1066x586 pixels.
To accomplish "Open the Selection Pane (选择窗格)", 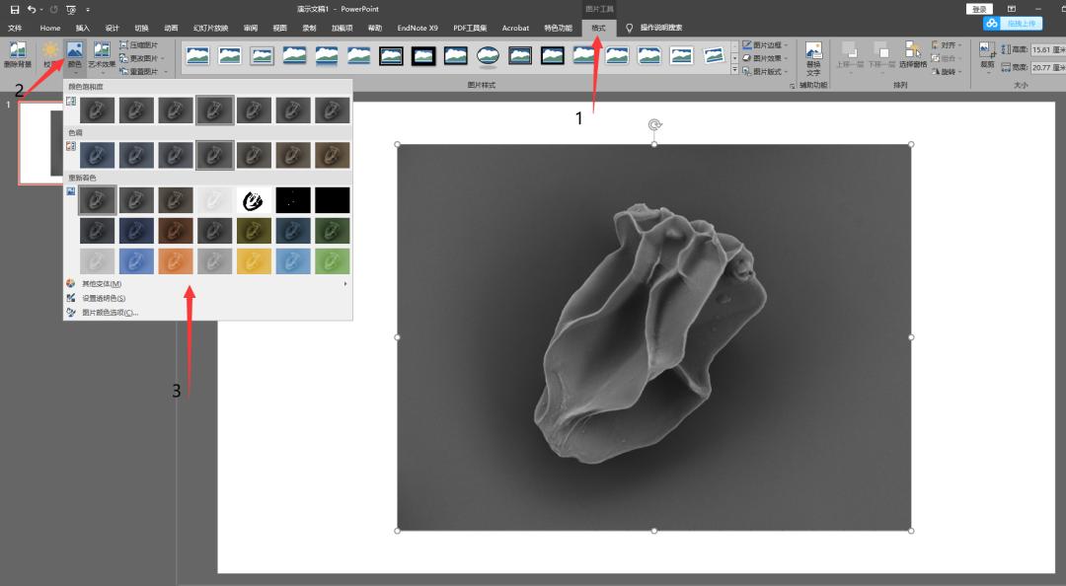I will [x=912, y=54].
